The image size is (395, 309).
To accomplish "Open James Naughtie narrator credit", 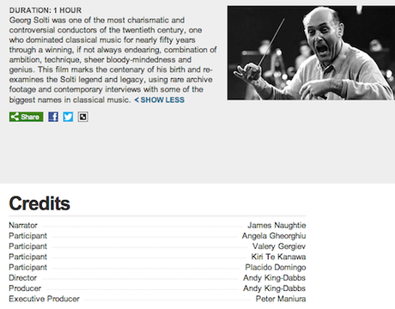I will [x=276, y=226].
